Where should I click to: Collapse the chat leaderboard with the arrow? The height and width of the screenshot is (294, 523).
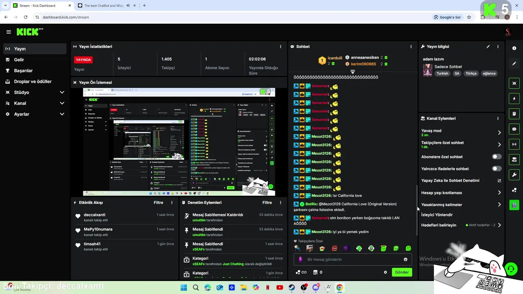(x=353, y=71)
